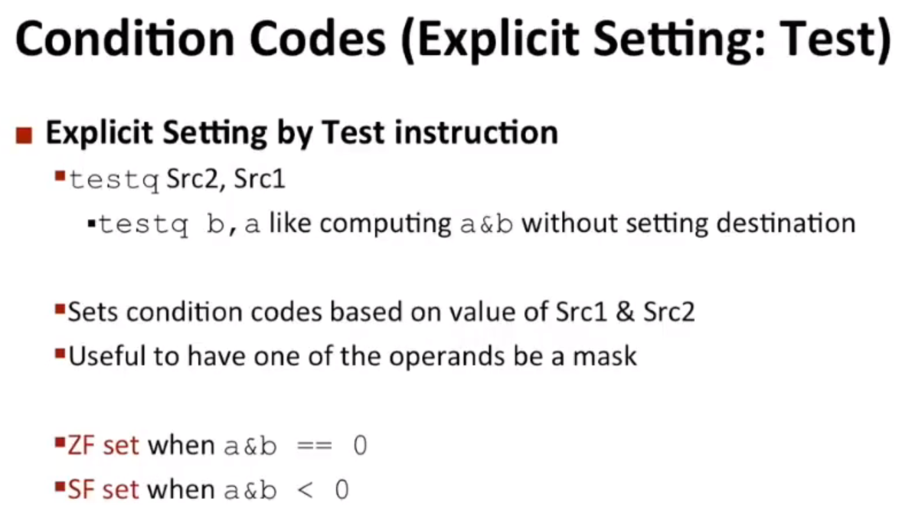Click red bullet before testq Src2, Src1
The image size is (915, 520).
[60, 175]
